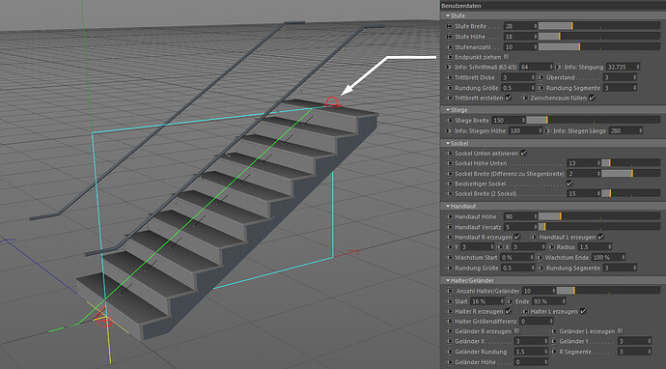The height and width of the screenshot is (369, 666).
Task: Click the R Segmente value field
Action: [x=634, y=352]
